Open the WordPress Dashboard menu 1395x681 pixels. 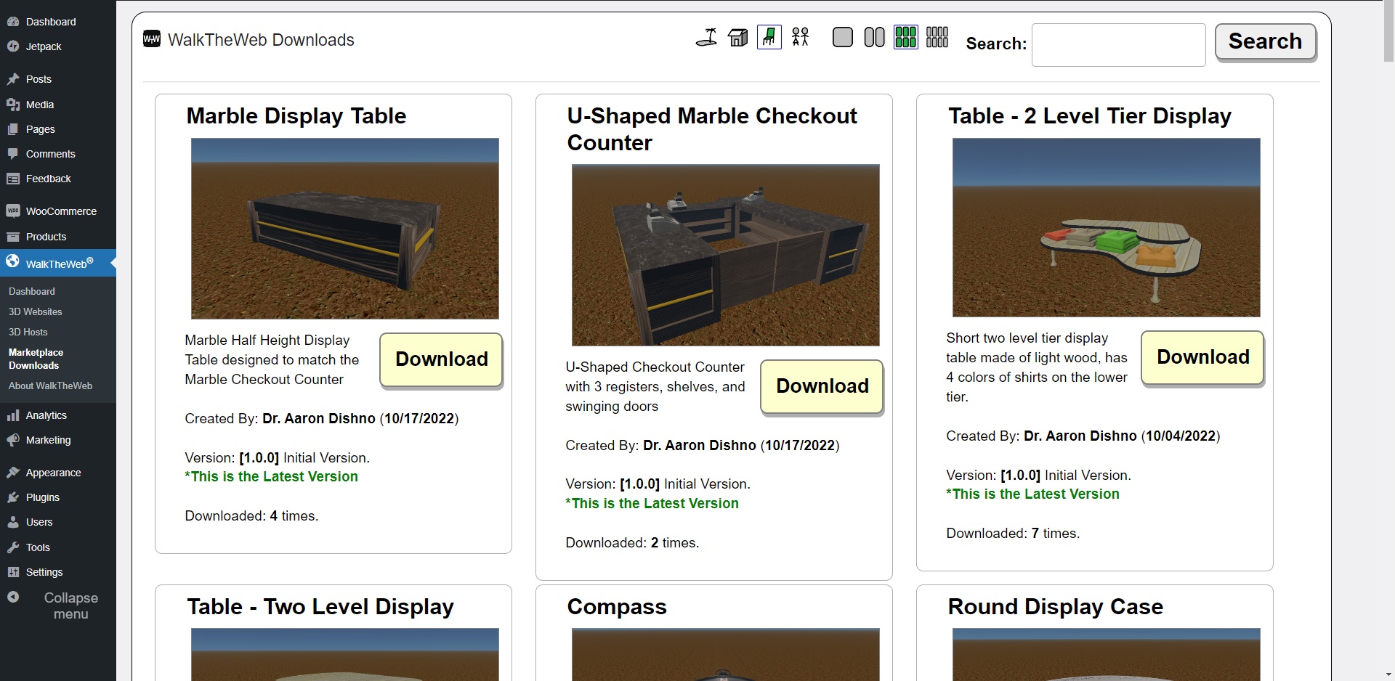58,22
